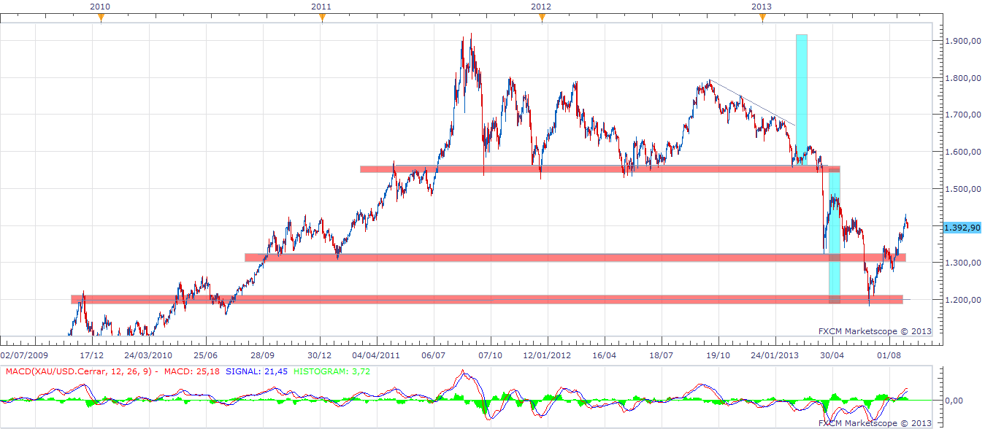Screen dimensions: 985x429
Task: Click the 2012 year marker triangle
Action: pyautogui.click(x=542, y=18)
